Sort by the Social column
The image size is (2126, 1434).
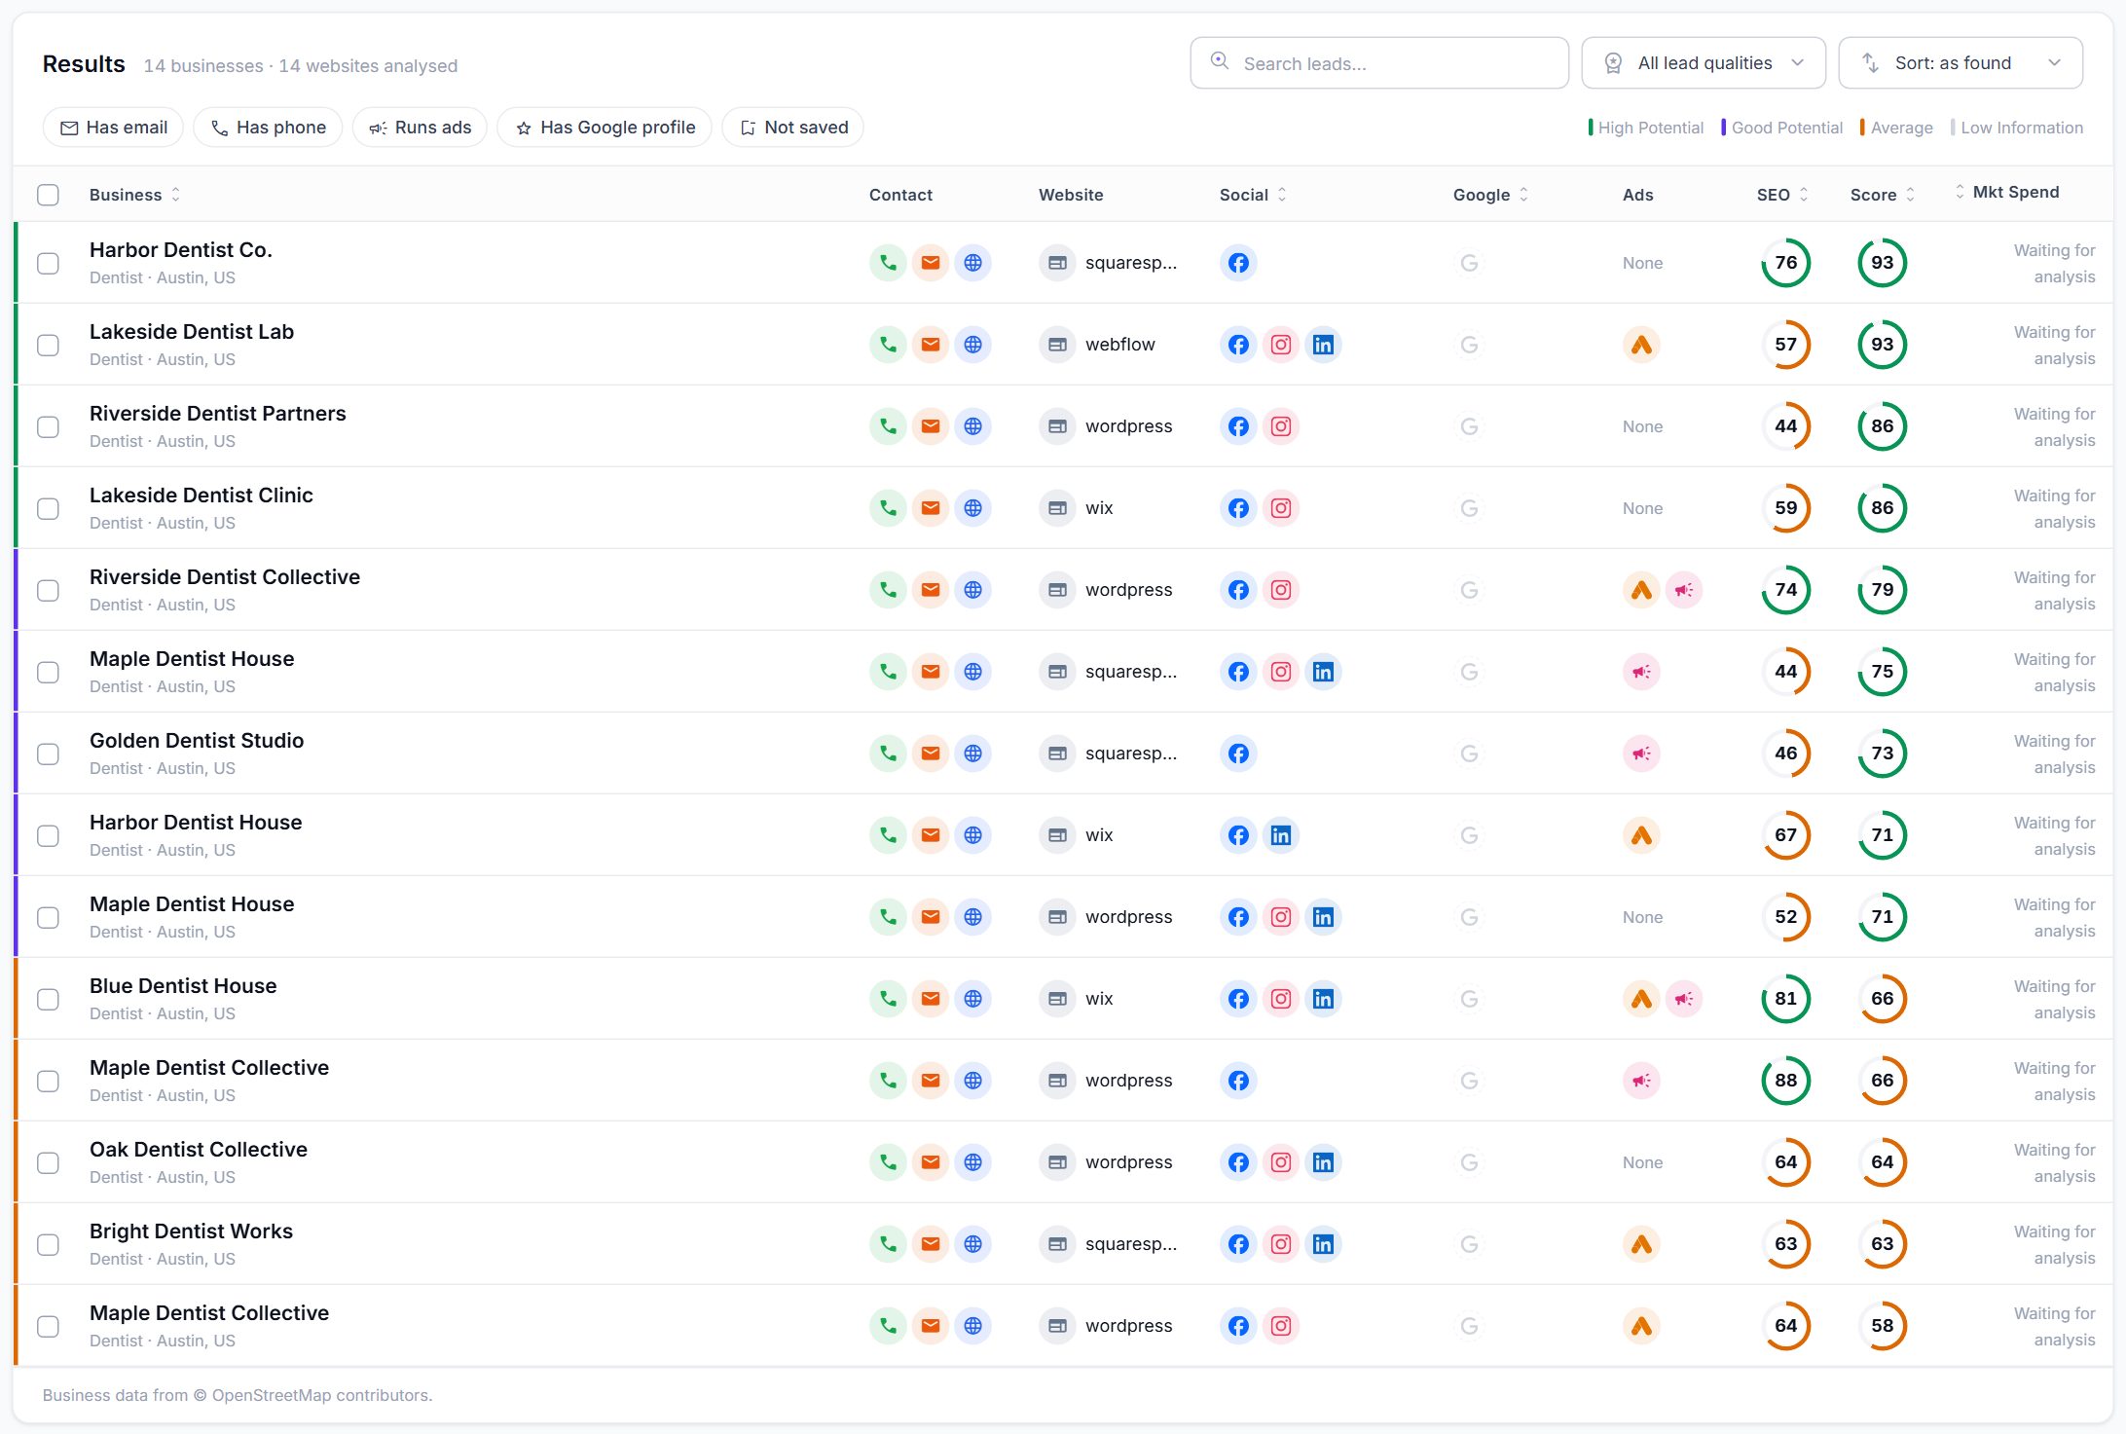point(1253,195)
